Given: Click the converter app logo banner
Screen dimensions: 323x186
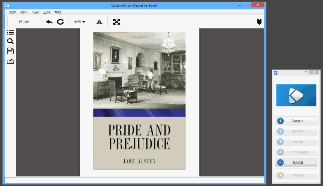Looking at the screenshot, I should [x=296, y=95].
